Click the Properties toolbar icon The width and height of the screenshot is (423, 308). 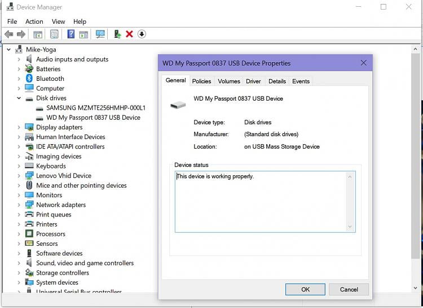point(54,34)
